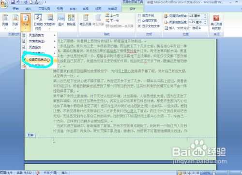
Task: Switch to the 引用 References tab
Action: pyautogui.click(x=60, y=9)
